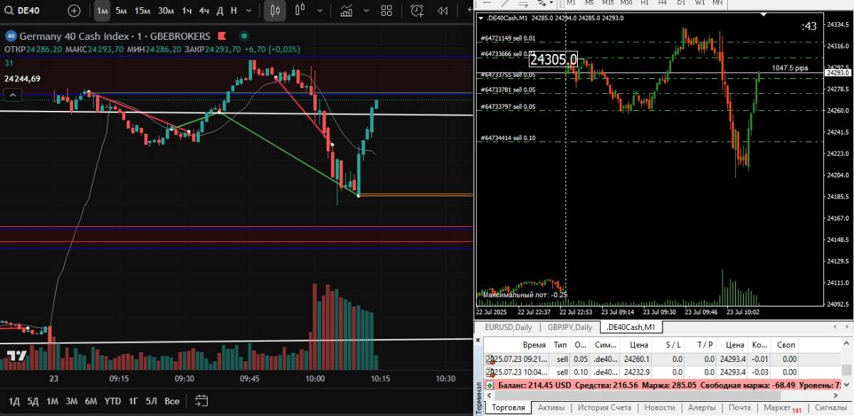Select the sell order opened at 24260.1
Screen dimensions: 854x416
[662, 359]
